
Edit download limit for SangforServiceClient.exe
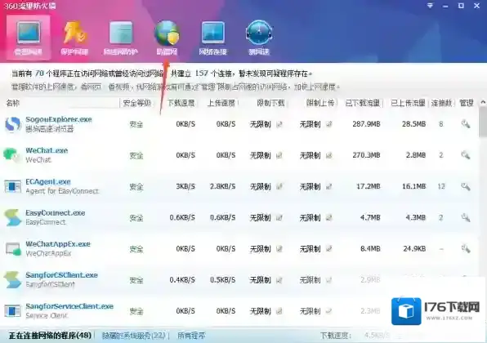click(x=279, y=311)
